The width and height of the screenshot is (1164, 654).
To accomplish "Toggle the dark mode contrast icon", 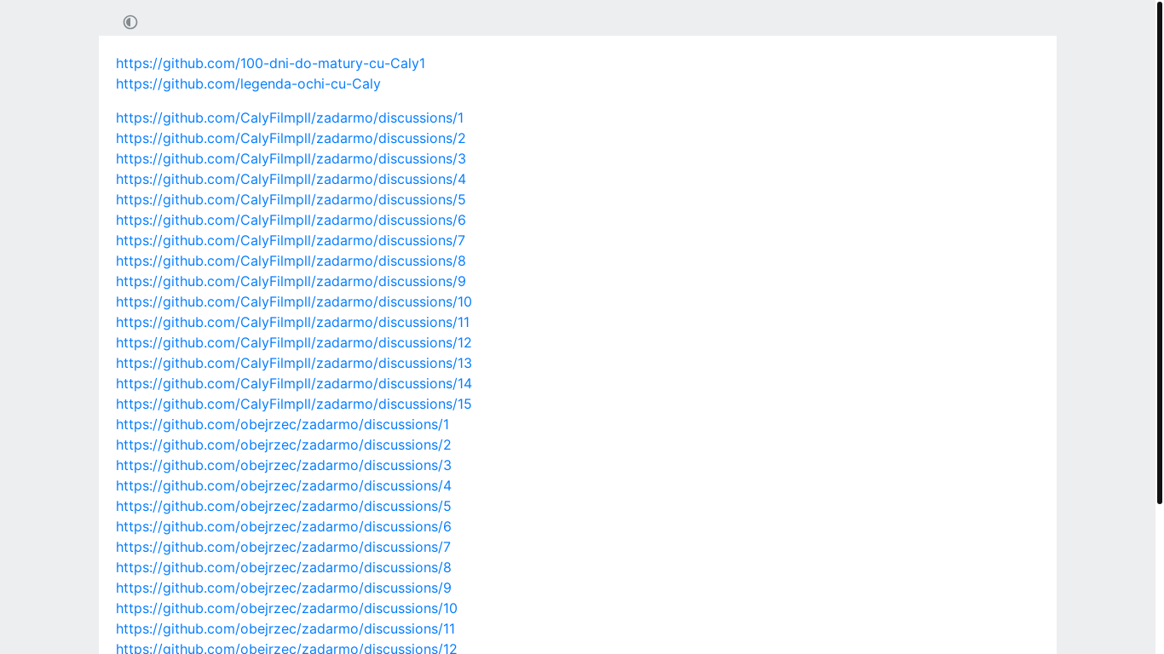I will (x=130, y=22).
